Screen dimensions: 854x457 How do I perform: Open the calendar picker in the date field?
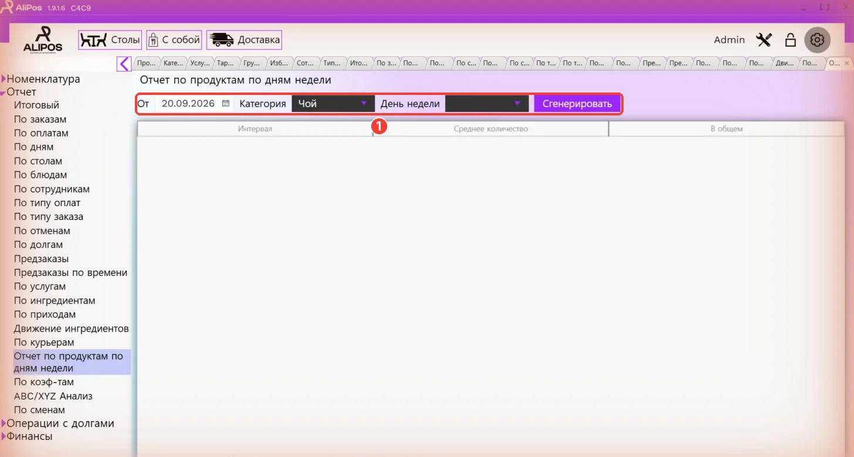[226, 104]
